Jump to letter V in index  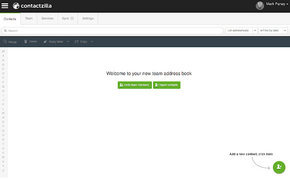click(x=3, y=153)
